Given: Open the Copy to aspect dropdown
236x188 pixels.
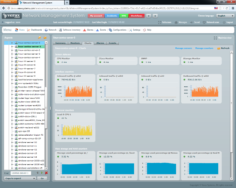Looking at the screenshot, I should click(x=20, y=178).
